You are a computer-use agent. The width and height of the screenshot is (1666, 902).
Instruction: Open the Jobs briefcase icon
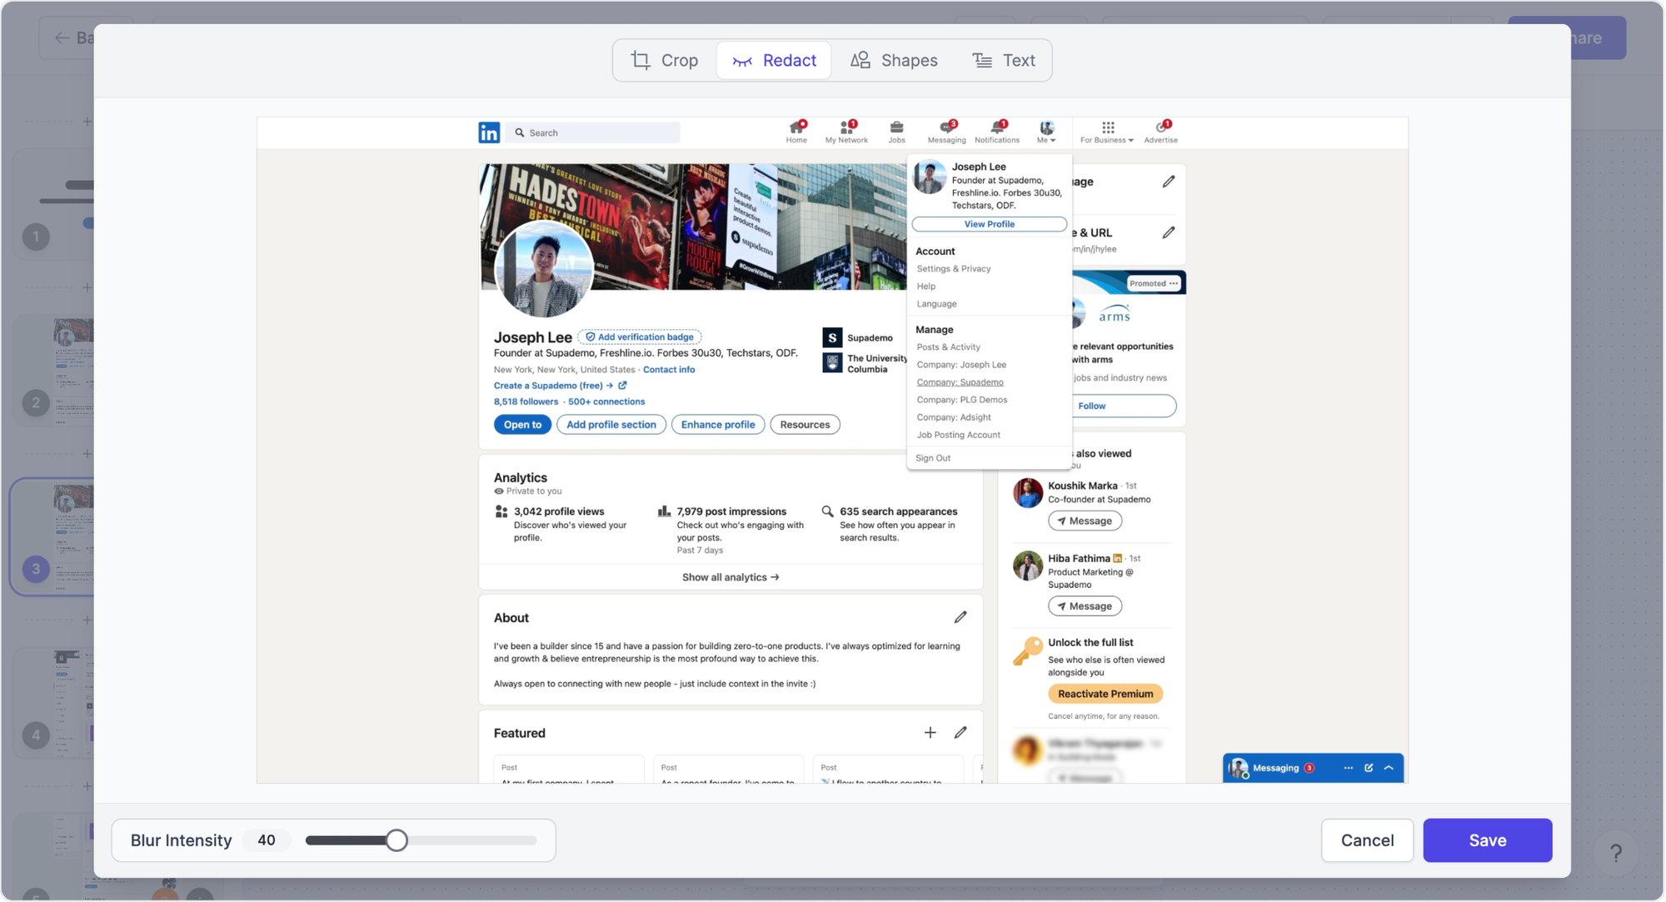(x=896, y=132)
